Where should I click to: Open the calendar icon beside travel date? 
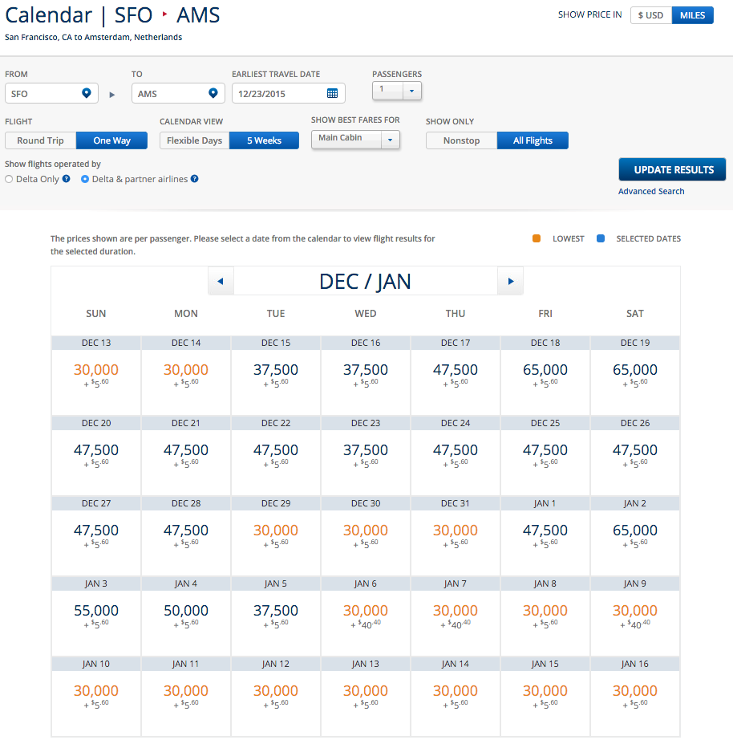[334, 93]
